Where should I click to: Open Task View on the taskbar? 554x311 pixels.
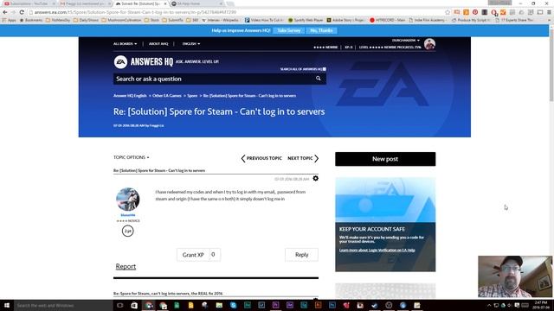pyautogui.click(x=119, y=305)
